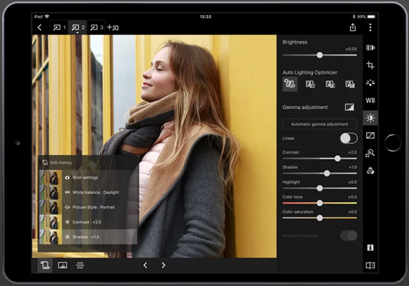This screenshot has width=409, height=286.
Task: Set Auto Lighting Optimizer to OFF
Action: [x=290, y=84]
